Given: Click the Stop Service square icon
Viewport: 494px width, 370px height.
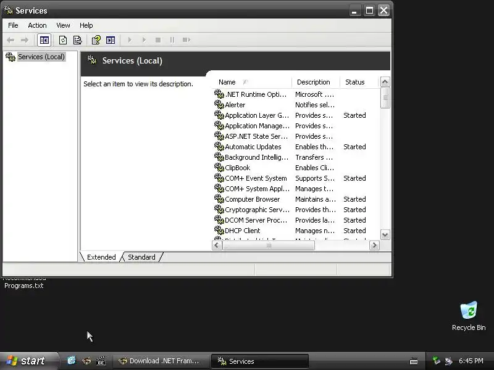Looking at the screenshot, I should [158, 40].
